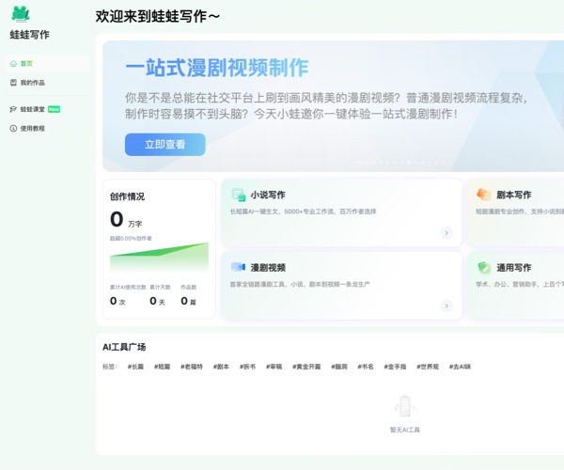Click the green frog logo
The width and height of the screenshot is (564, 470).
20,14
